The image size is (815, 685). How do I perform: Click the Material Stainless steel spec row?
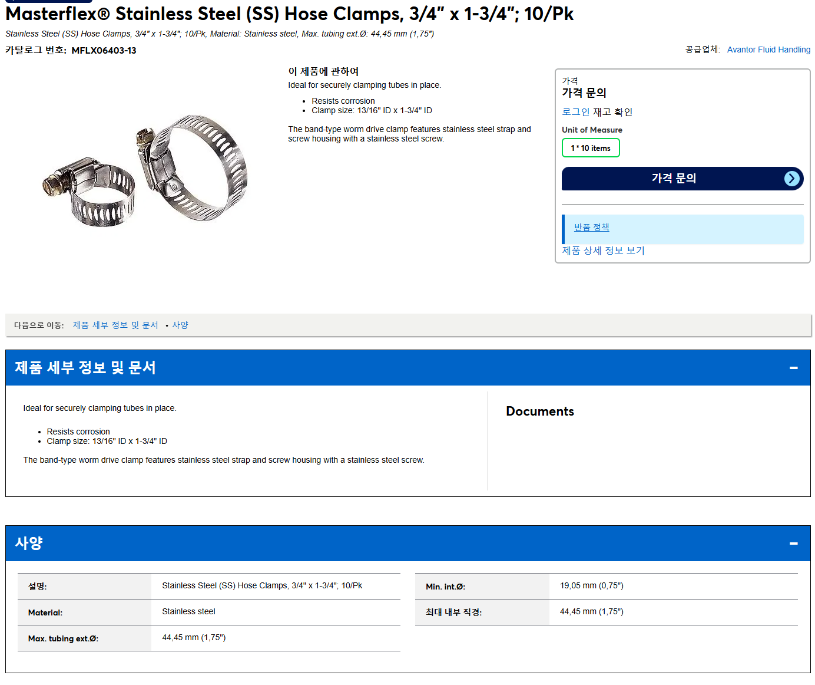coord(209,612)
